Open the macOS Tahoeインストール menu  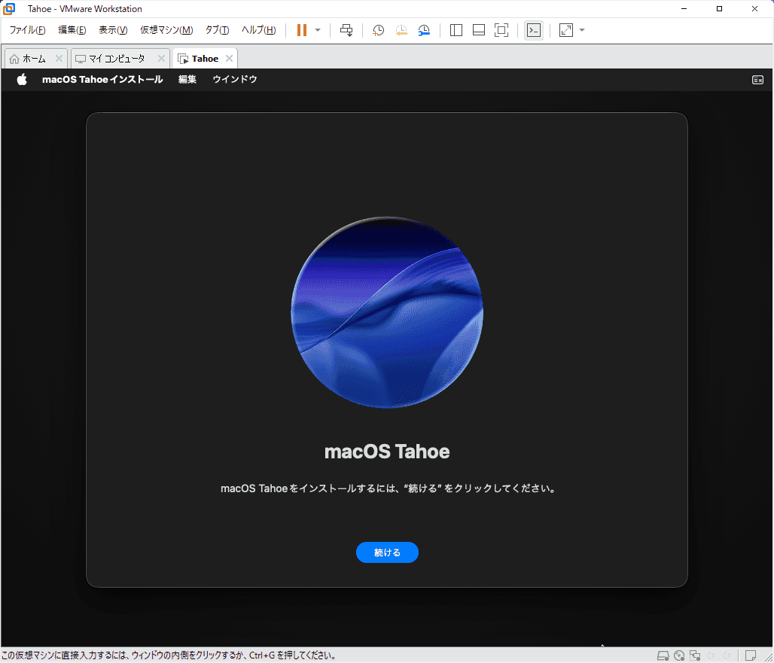coord(102,80)
